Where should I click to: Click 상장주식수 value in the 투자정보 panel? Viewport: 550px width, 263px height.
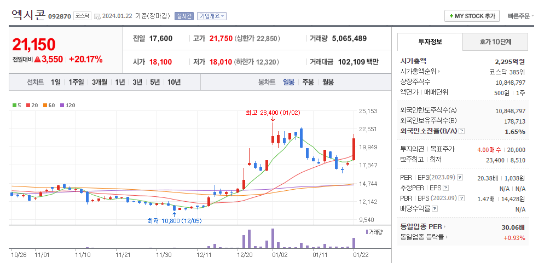pos(511,83)
